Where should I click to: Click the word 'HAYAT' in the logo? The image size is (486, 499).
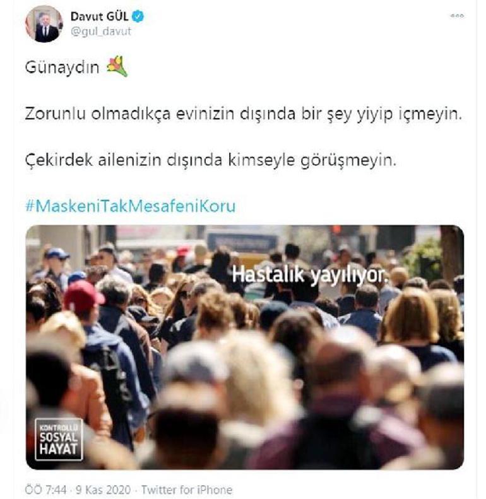59,449
